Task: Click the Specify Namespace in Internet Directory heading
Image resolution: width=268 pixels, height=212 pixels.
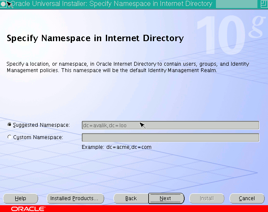Action: pyautogui.click(x=95, y=38)
